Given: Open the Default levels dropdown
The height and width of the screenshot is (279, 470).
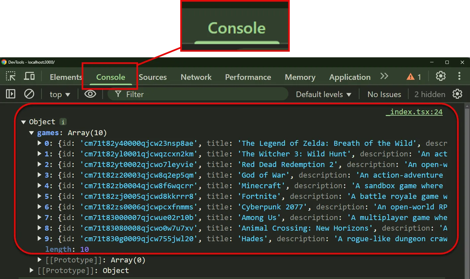Looking at the screenshot, I should tap(323, 94).
